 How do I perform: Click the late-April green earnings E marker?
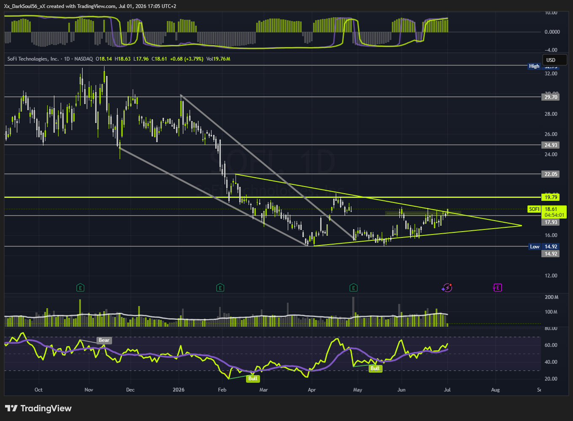[353, 288]
